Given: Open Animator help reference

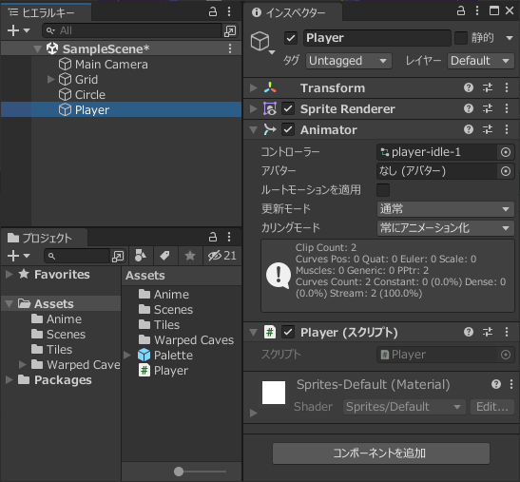Looking at the screenshot, I should click(x=469, y=129).
